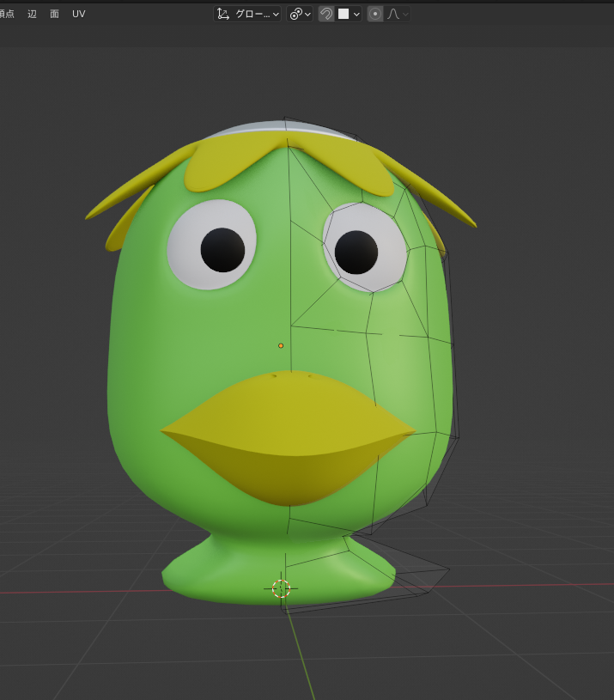This screenshot has width=614, height=700.
Task: Expand the snapping options arrow
Action: coord(356,15)
